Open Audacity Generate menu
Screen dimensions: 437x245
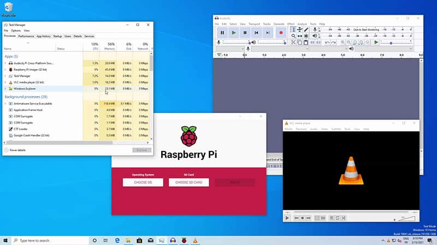(x=279, y=24)
